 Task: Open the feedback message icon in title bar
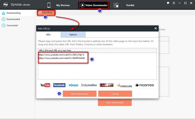click(168, 3)
